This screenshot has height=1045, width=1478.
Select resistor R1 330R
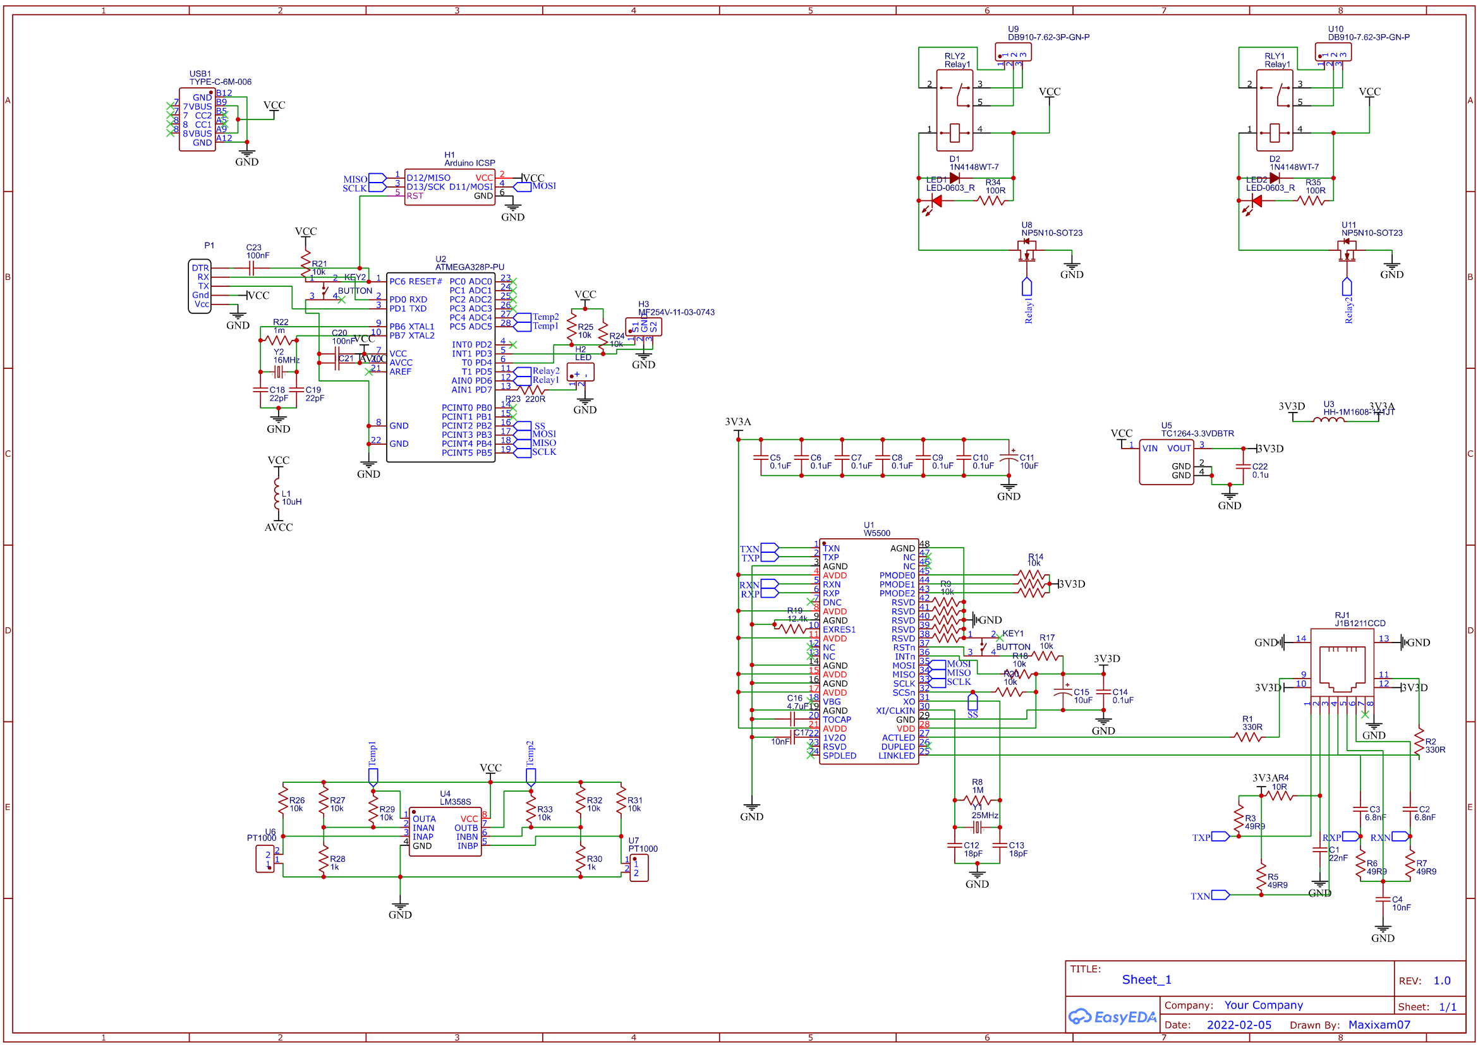click(1248, 737)
